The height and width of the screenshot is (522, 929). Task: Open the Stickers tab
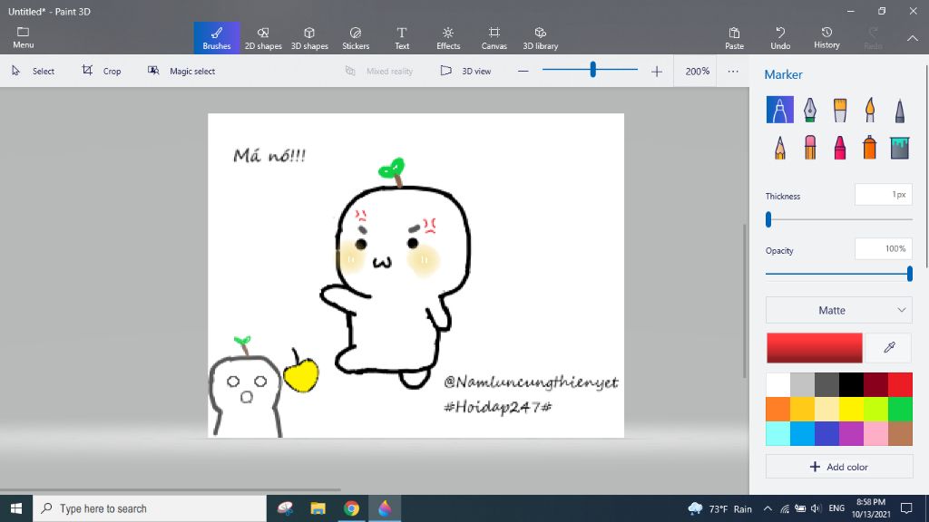coord(356,37)
